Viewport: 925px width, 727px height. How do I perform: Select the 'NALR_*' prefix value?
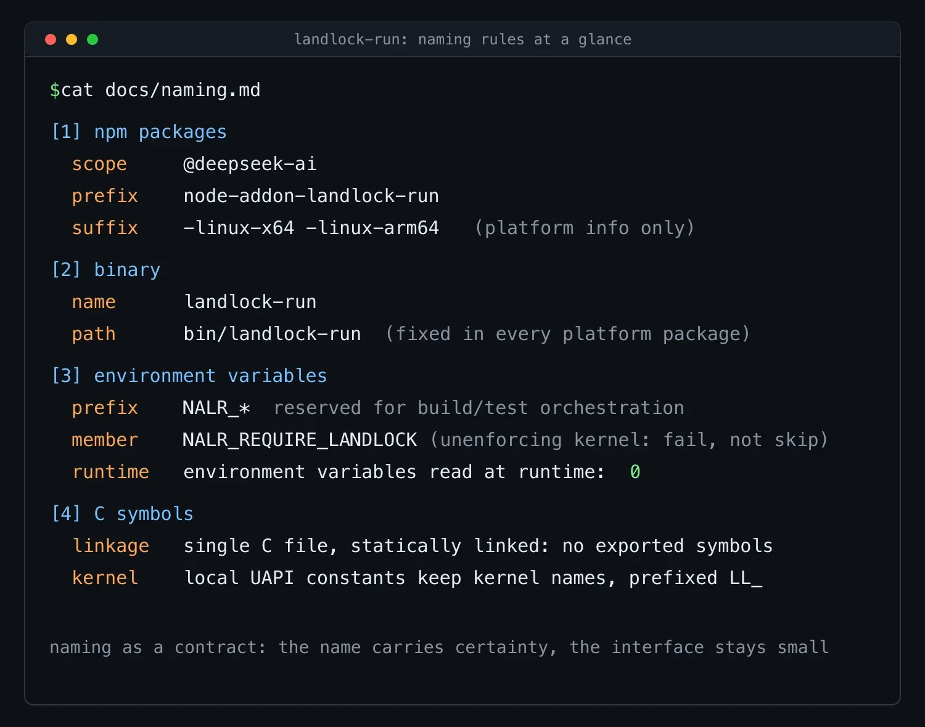pyautogui.click(x=216, y=408)
